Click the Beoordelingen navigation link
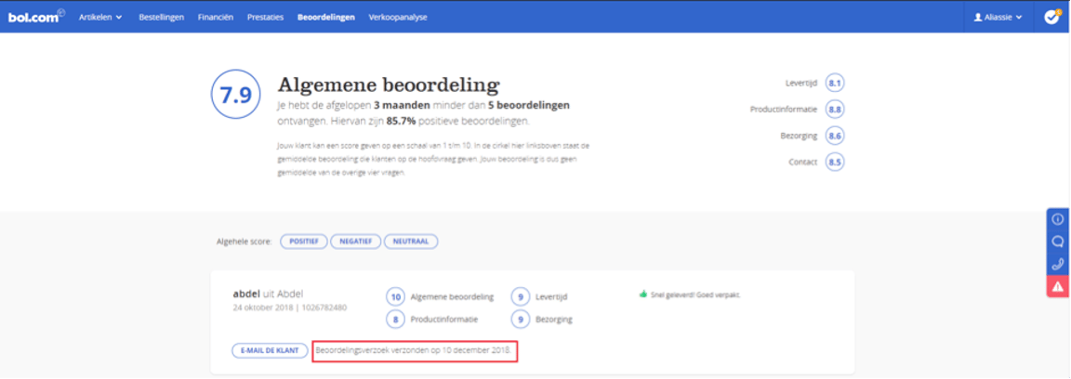1071x379 pixels. [x=325, y=17]
